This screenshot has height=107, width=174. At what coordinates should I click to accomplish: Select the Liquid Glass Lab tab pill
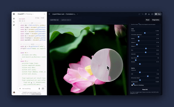coord(54,20)
